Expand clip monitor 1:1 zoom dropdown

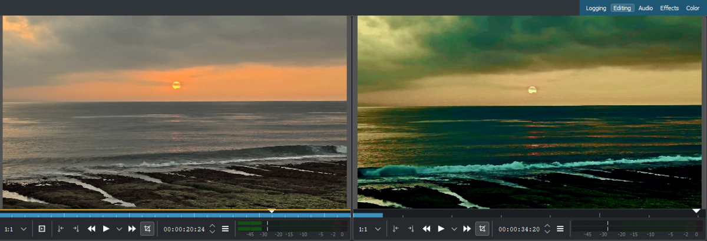coord(24,229)
